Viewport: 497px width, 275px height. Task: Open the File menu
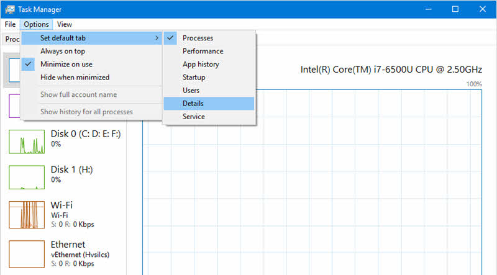(x=10, y=24)
